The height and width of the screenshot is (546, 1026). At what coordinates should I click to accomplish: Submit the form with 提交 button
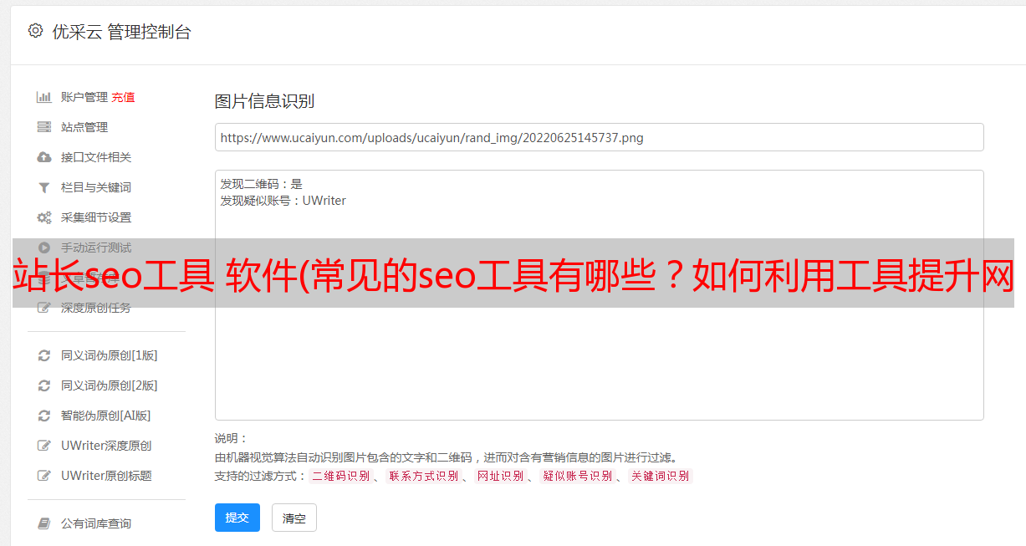coord(237,518)
